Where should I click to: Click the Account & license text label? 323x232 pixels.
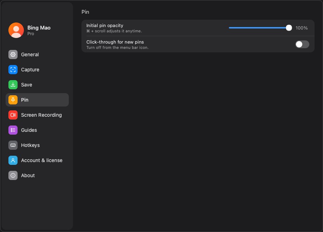pos(42,160)
